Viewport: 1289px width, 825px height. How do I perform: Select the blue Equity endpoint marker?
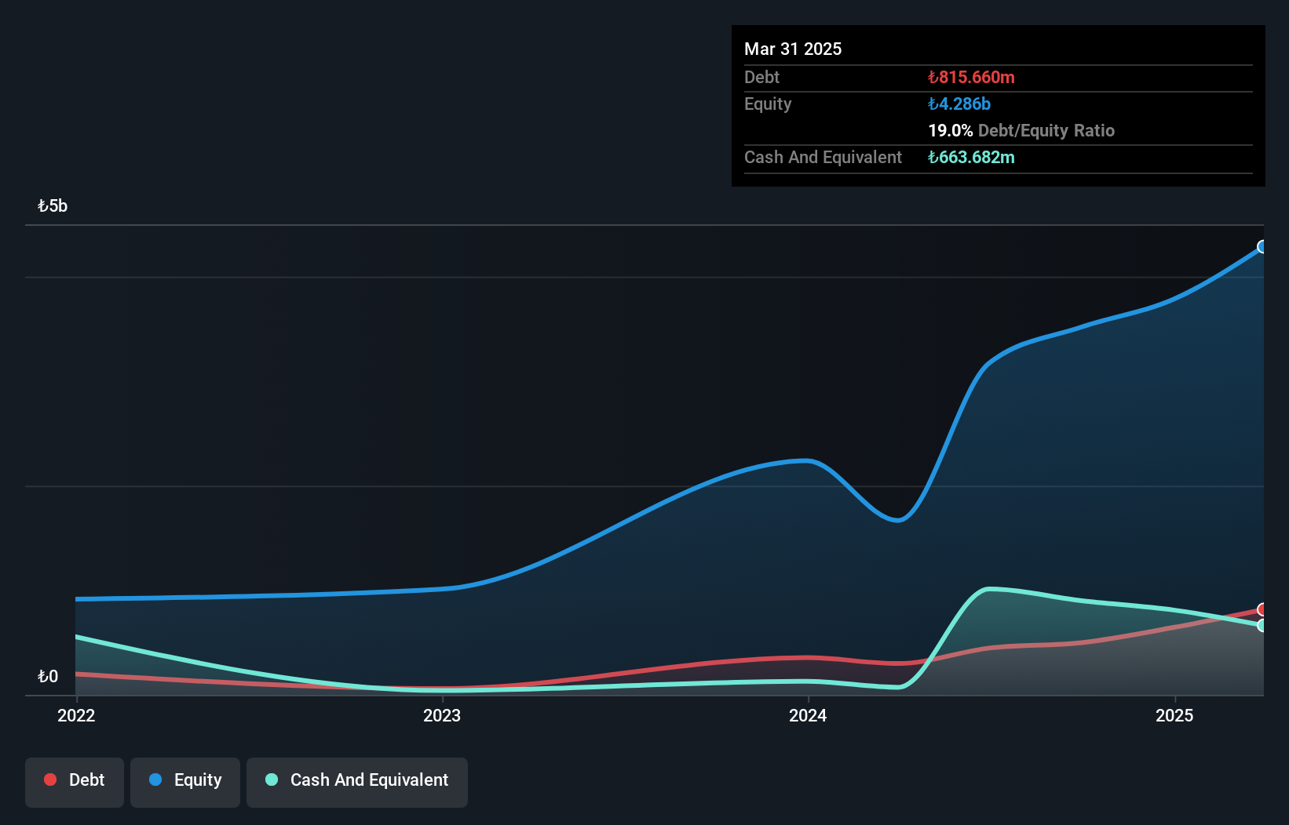point(1262,247)
